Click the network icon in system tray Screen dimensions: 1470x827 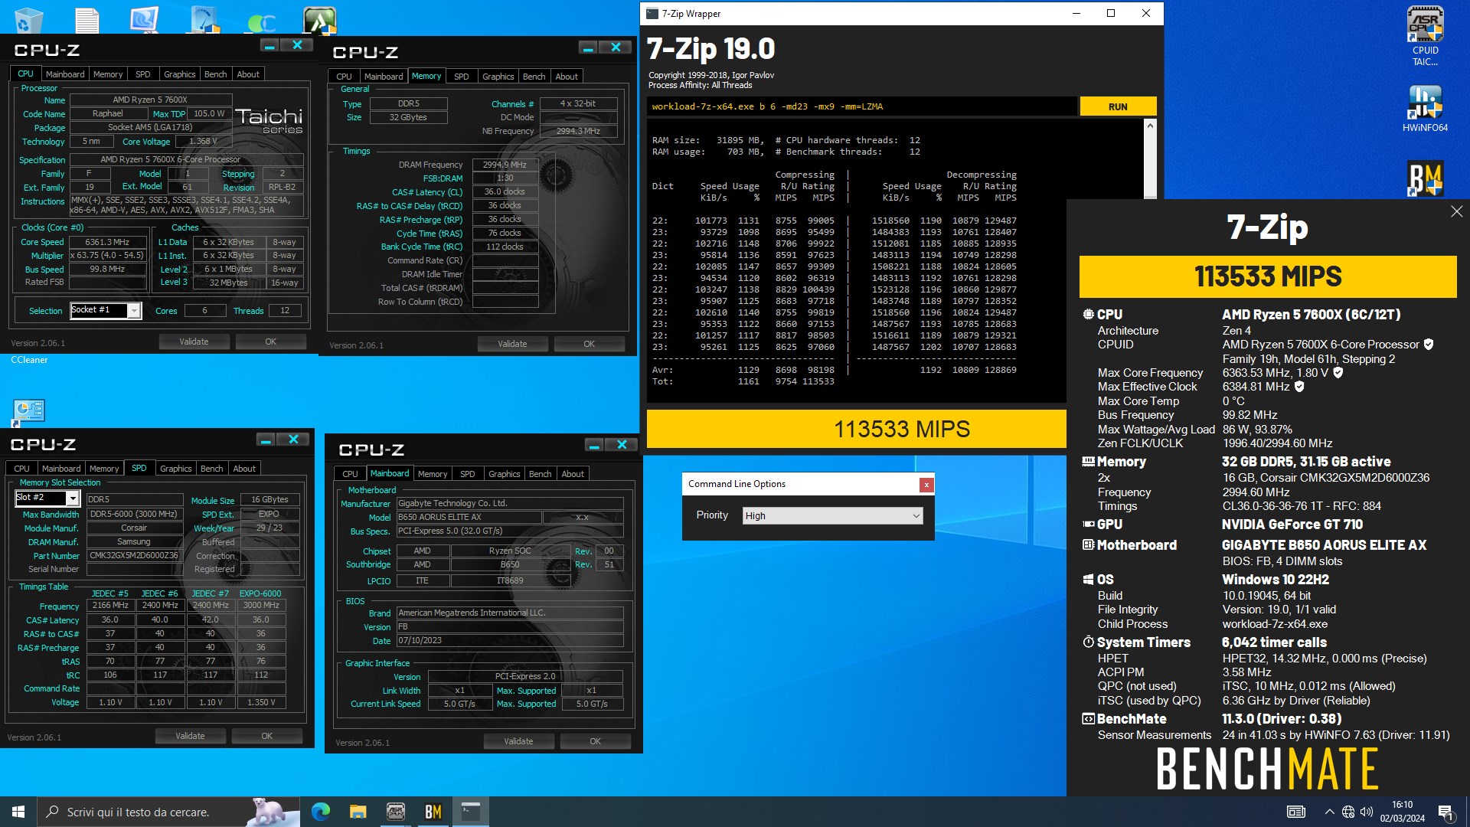tap(1348, 812)
